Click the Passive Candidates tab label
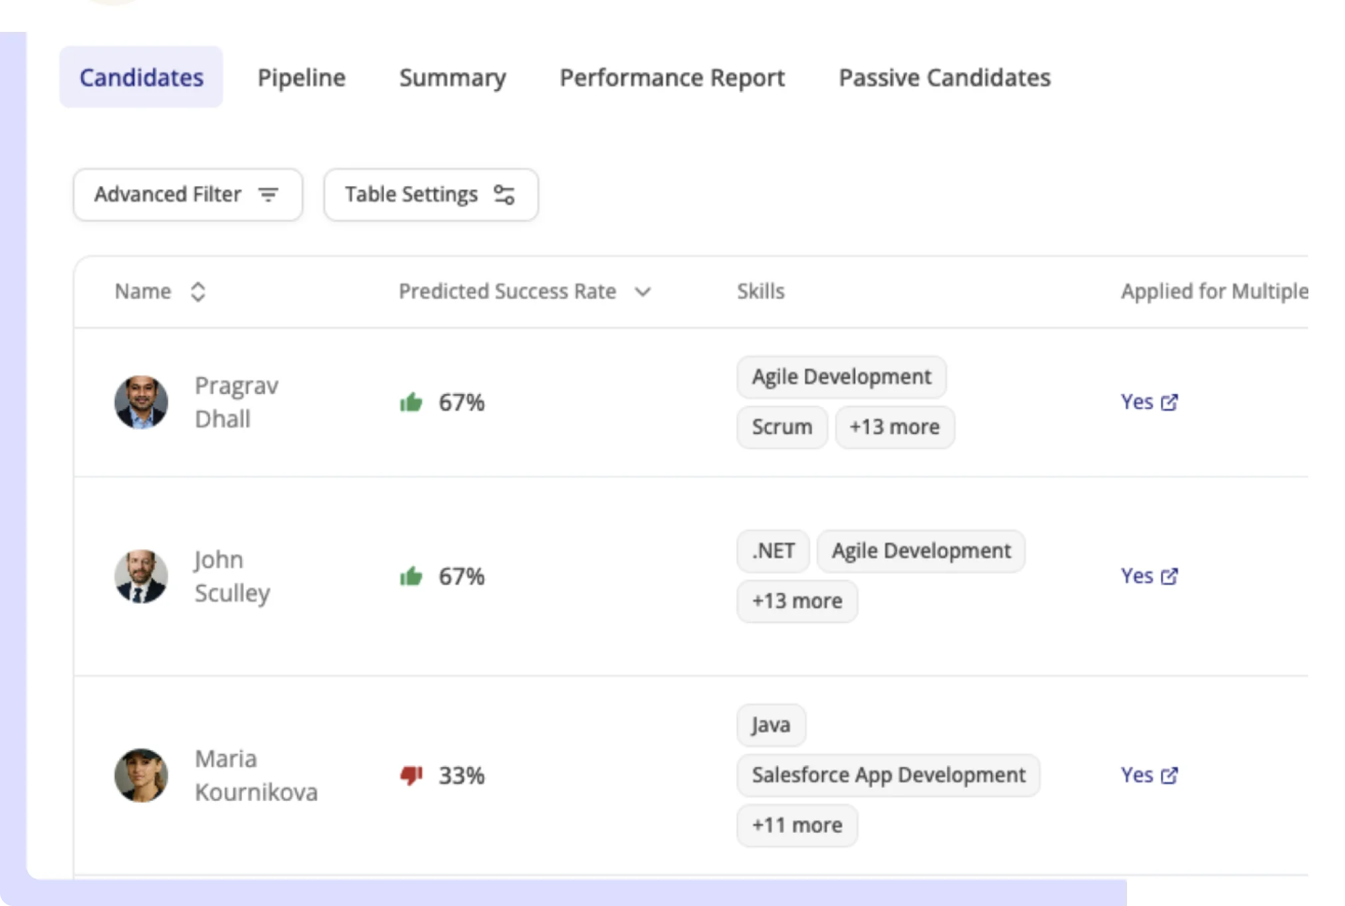The image size is (1345, 906). click(944, 77)
